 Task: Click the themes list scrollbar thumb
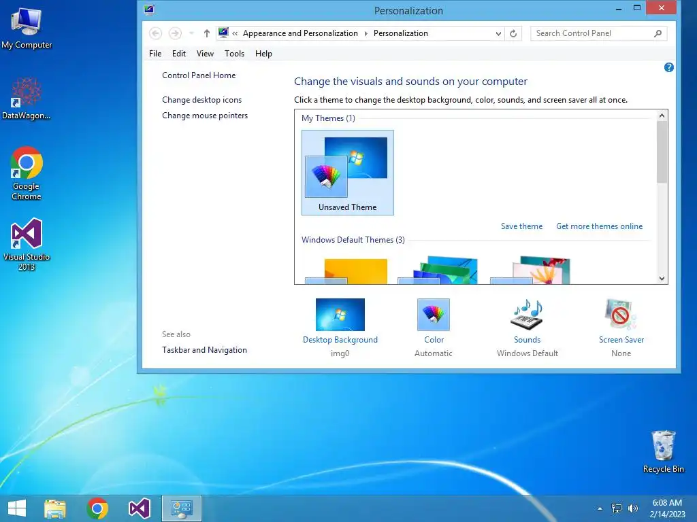click(662, 152)
